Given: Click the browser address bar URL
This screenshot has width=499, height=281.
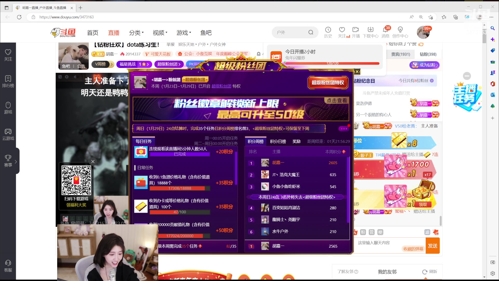Looking at the screenshot, I should pos(67,17).
